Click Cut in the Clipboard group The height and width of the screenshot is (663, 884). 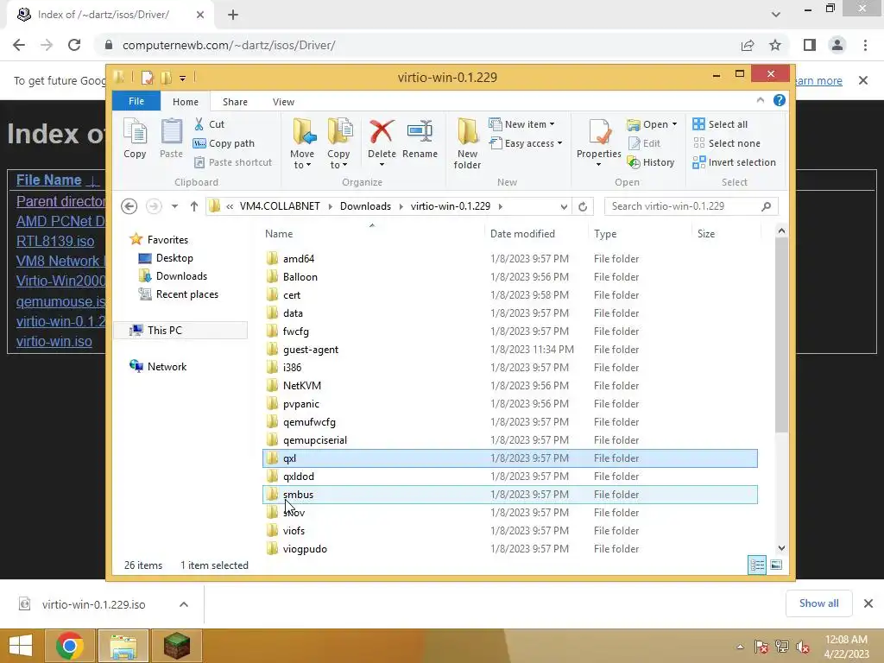pyautogui.click(x=209, y=124)
